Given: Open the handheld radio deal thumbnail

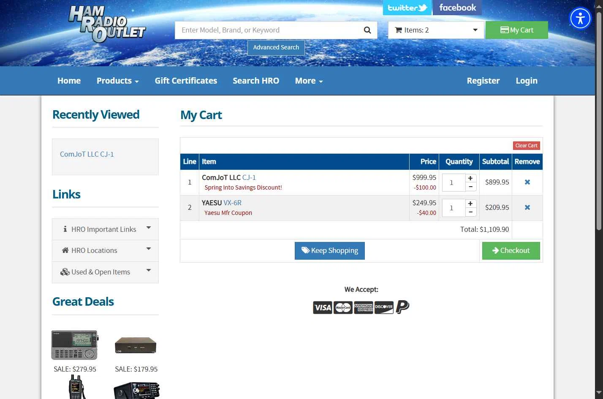Looking at the screenshot, I should coord(76,387).
